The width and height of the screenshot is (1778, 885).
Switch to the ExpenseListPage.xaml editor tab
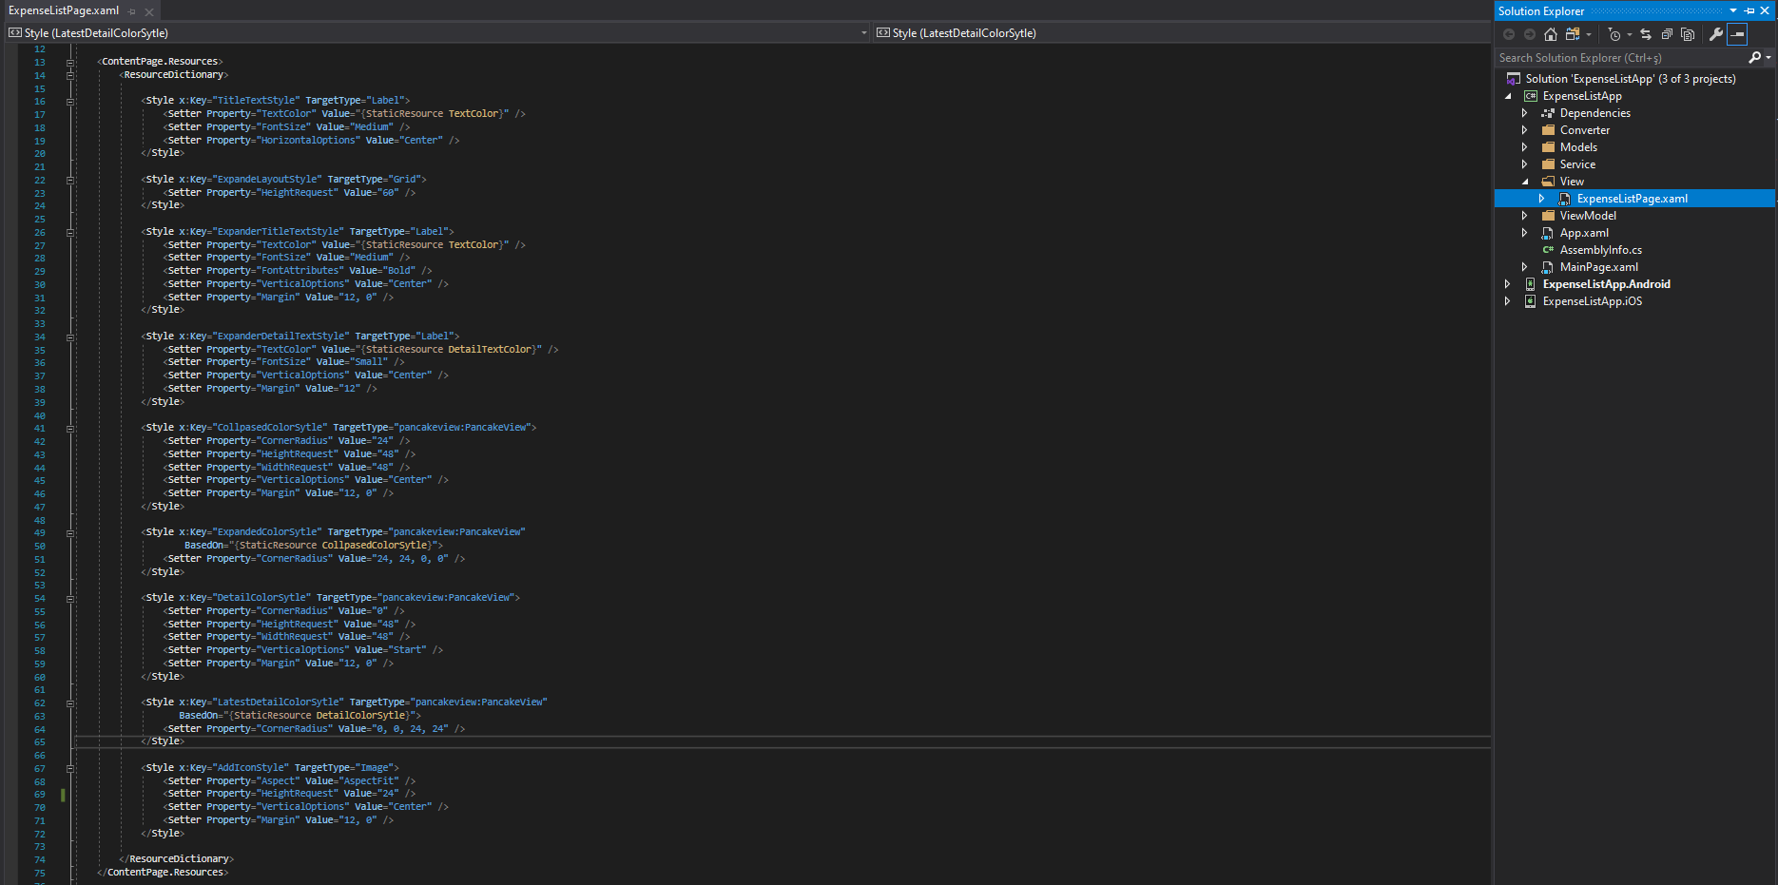pos(64,10)
